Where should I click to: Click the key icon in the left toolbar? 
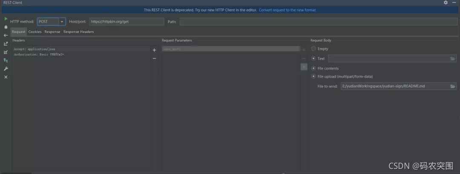pos(6,60)
